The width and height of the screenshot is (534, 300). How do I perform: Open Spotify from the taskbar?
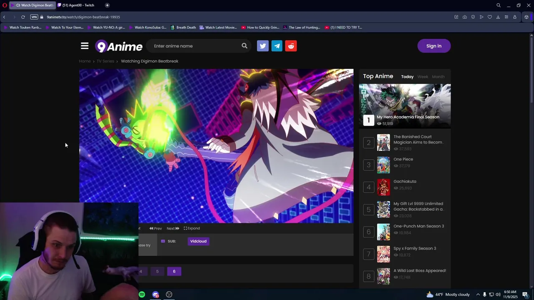click(x=142, y=295)
